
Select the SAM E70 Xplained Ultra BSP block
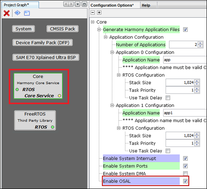click(x=46, y=57)
